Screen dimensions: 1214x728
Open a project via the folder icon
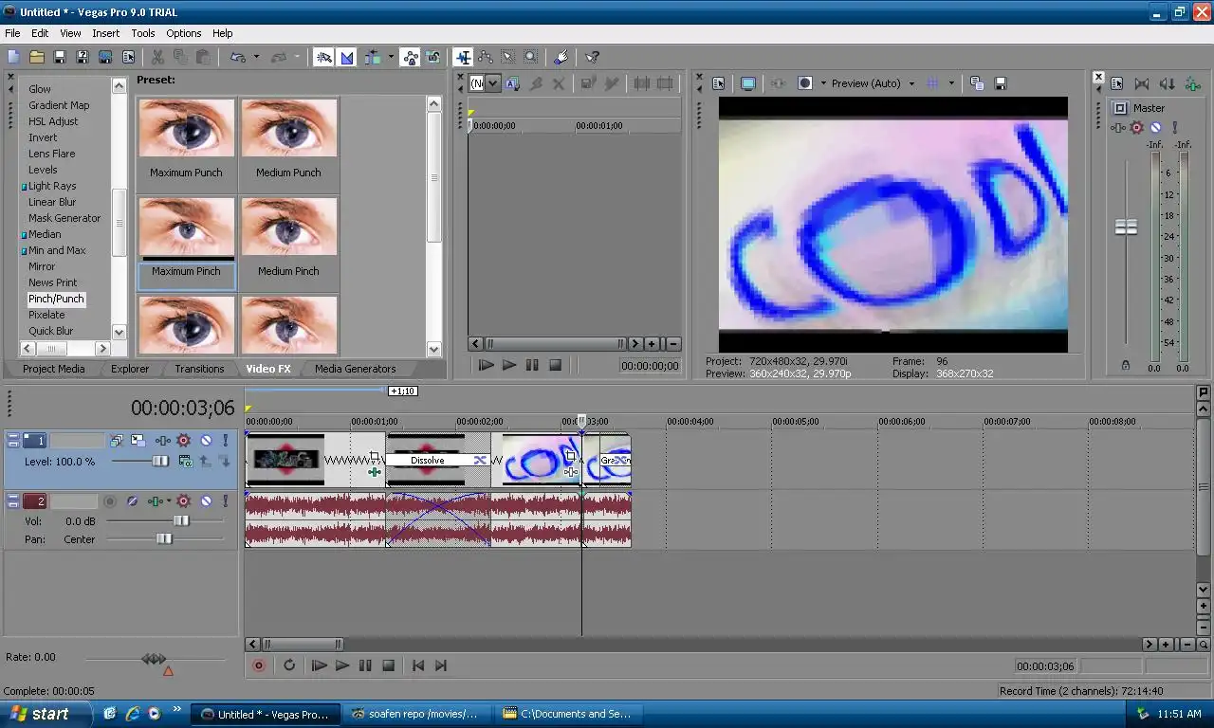[36, 57]
